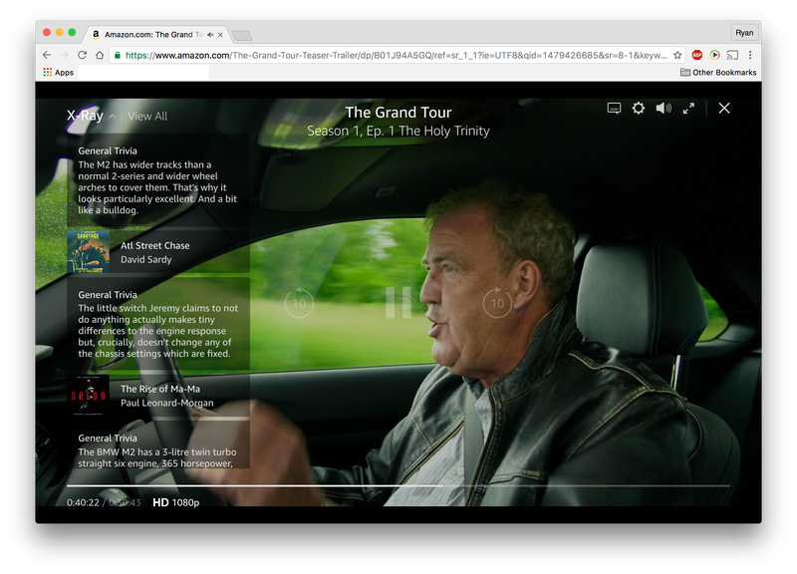Close the Amazon.com tab
This screenshot has width=797, height=574.
(x=220, y=35)
